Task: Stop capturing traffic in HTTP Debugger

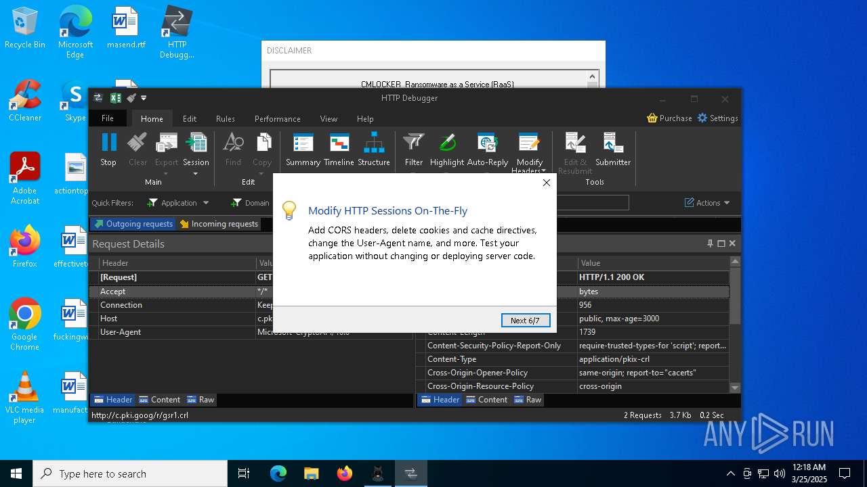Action: point(108,149)
